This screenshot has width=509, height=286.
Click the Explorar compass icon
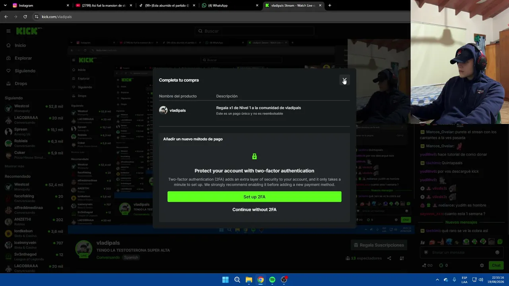8,58
